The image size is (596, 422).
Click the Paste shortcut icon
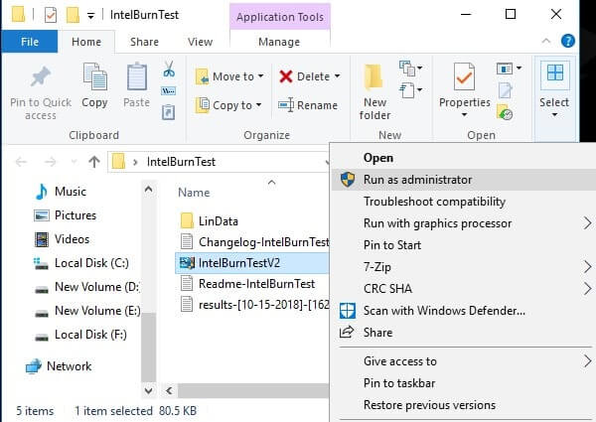(x=169, y=112)
